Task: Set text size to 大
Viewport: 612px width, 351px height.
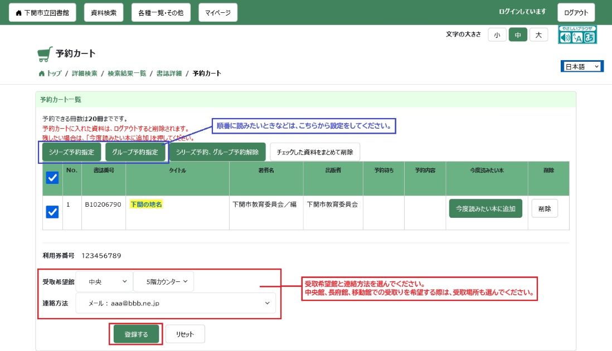Action: tap(538, 35)
